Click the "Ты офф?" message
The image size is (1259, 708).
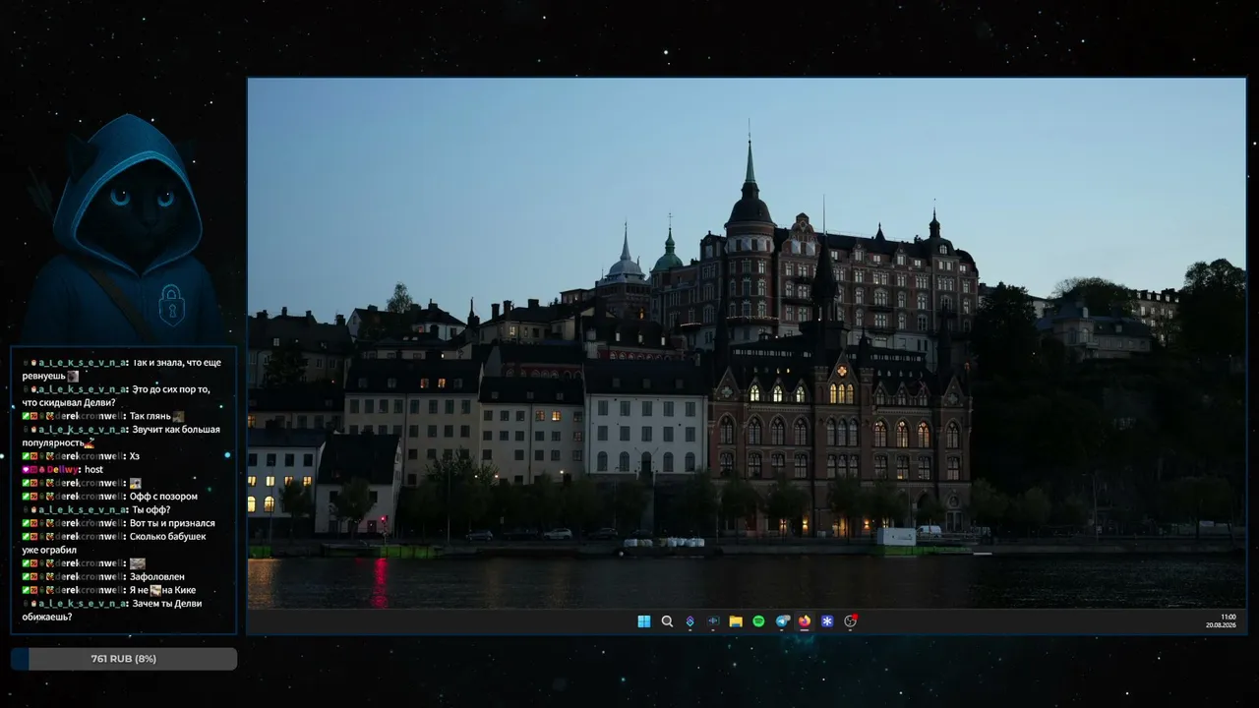[150, 510]
